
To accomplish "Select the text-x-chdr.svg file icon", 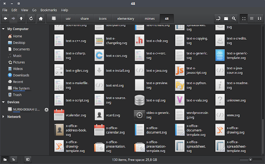I will pos(140,40).
